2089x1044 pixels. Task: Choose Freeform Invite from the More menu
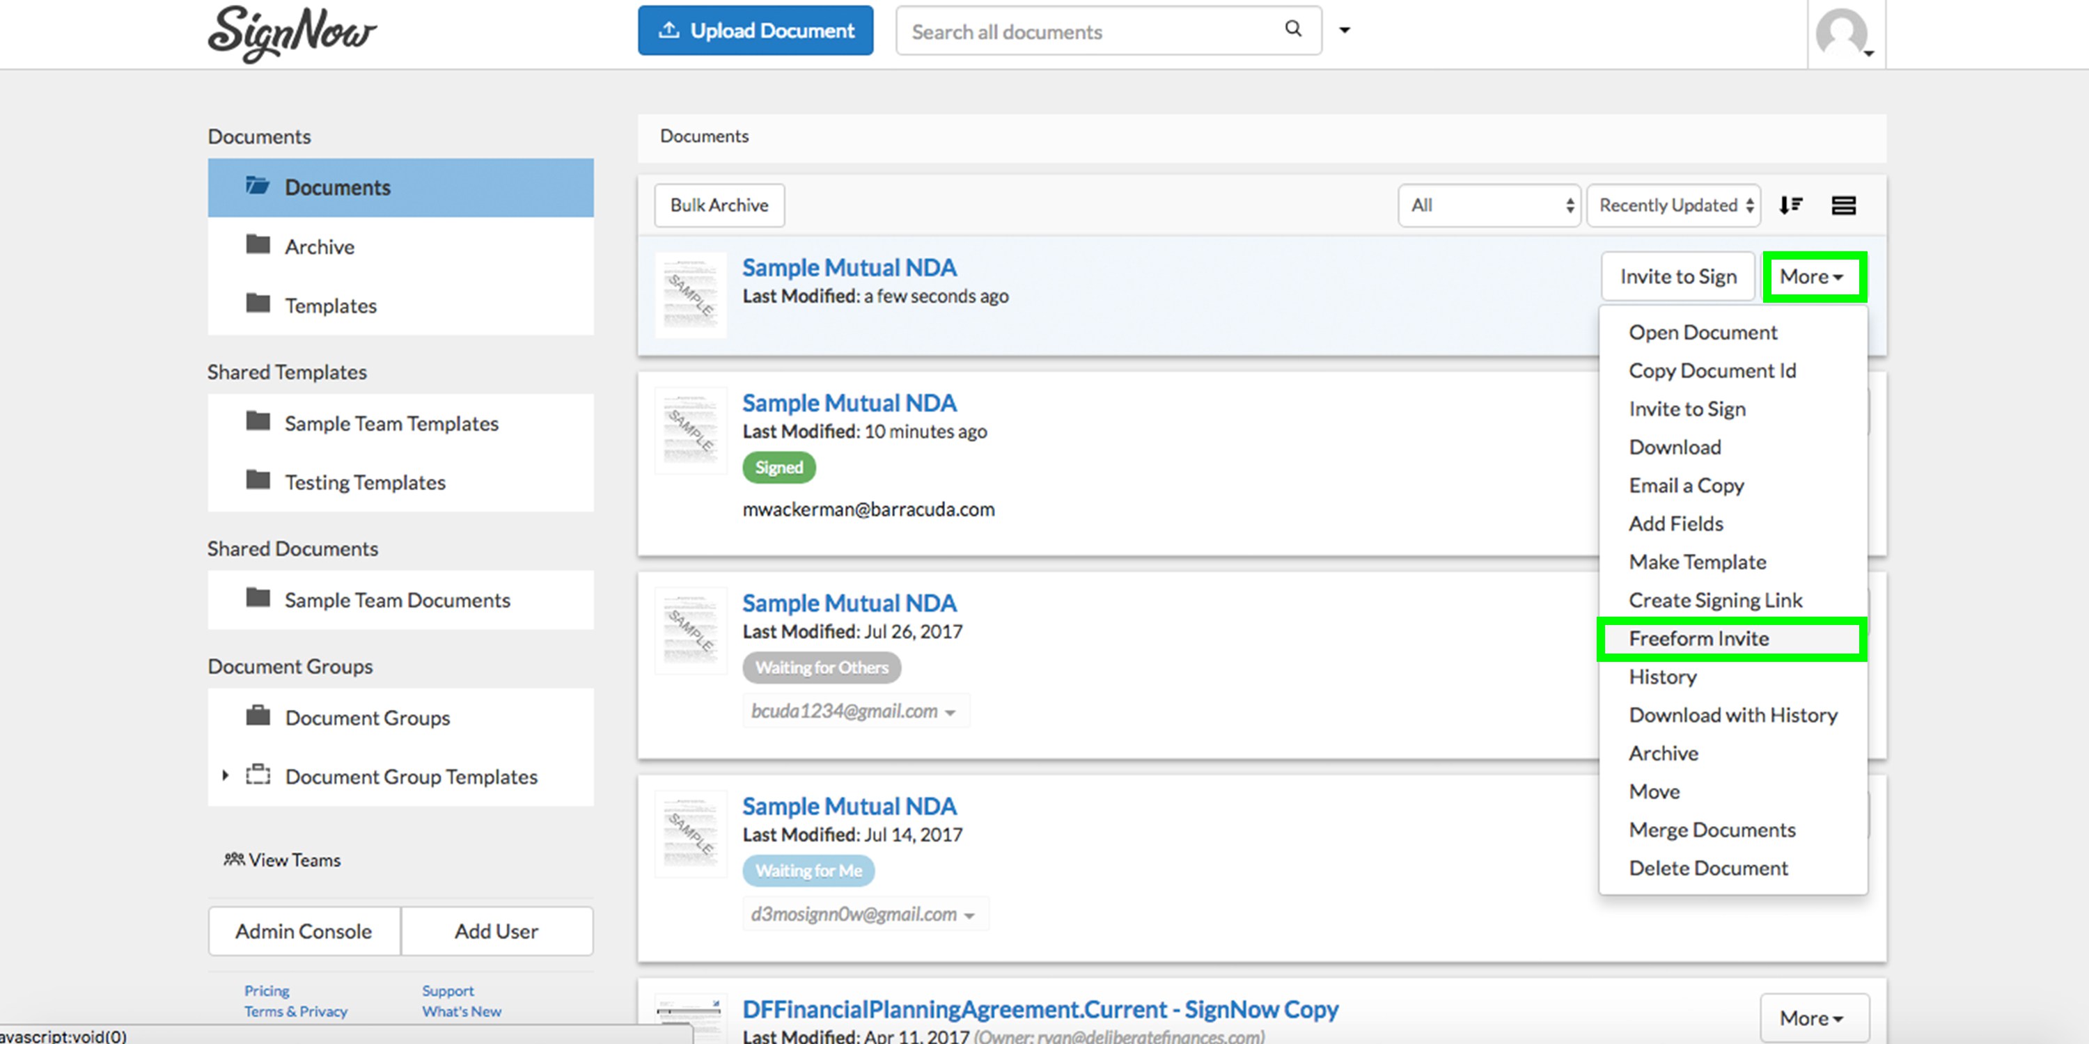[x=1699, y=639]
